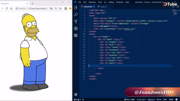Bookmark page with the star icon
Screen dimensions: 180x101
pos(60,8)
